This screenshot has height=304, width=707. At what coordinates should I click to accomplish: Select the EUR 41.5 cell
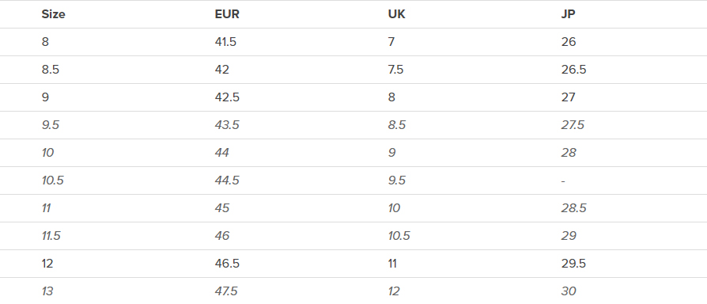coord(225,42)
